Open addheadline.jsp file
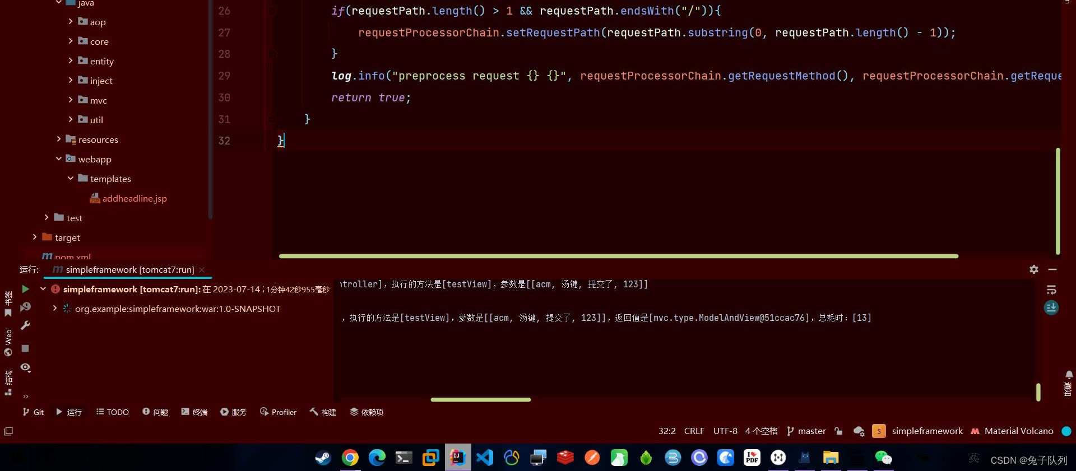1076x471 pixels. pos(128,198)
